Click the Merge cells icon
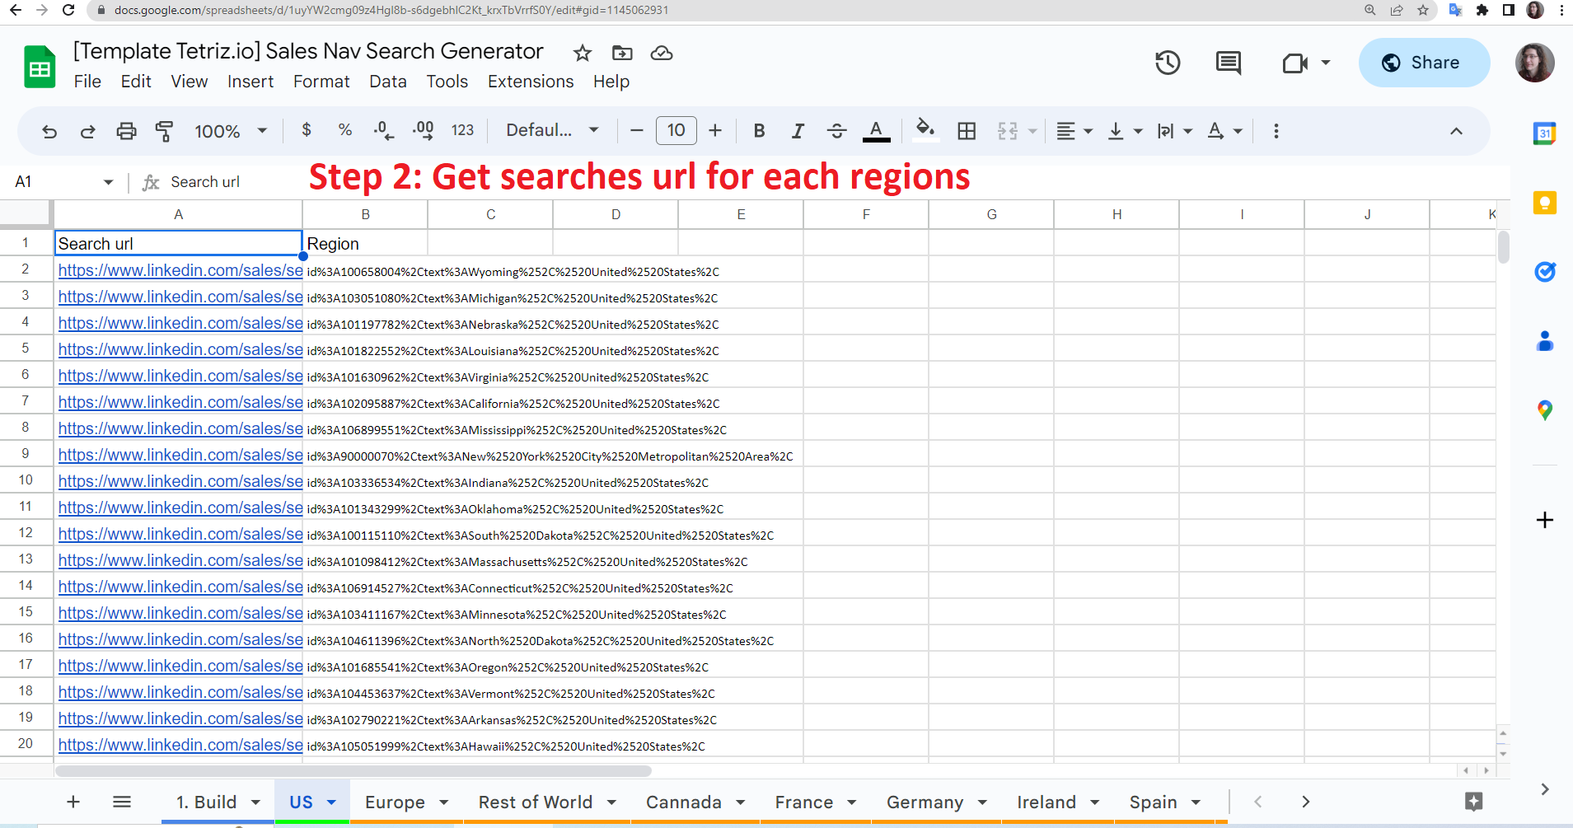This screenshot has height=828, width=1573. point(1008,131)
